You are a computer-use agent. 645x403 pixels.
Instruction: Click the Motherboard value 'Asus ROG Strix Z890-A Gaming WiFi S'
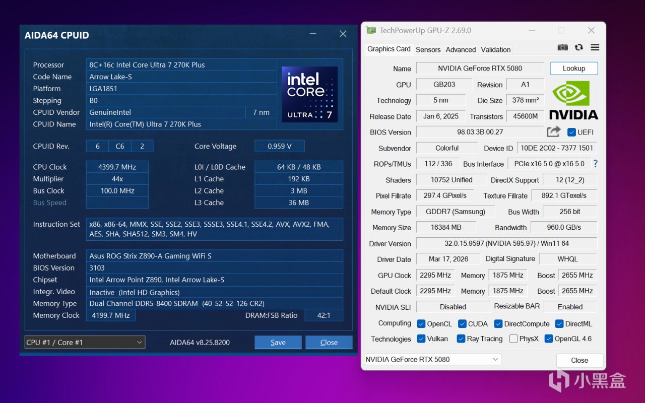coord(215,256)
